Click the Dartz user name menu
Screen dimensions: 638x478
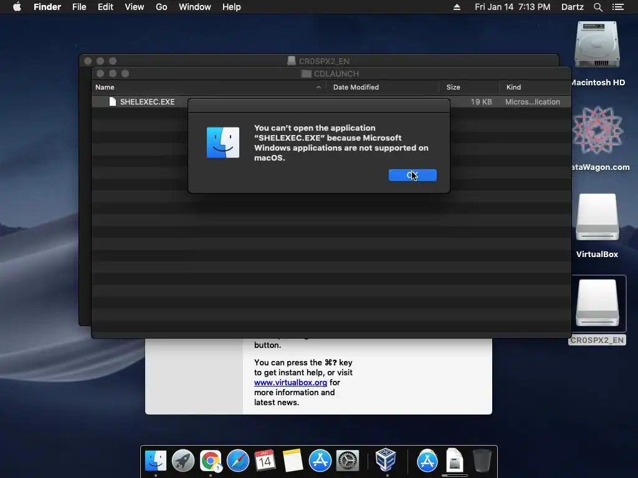point(572,7)
